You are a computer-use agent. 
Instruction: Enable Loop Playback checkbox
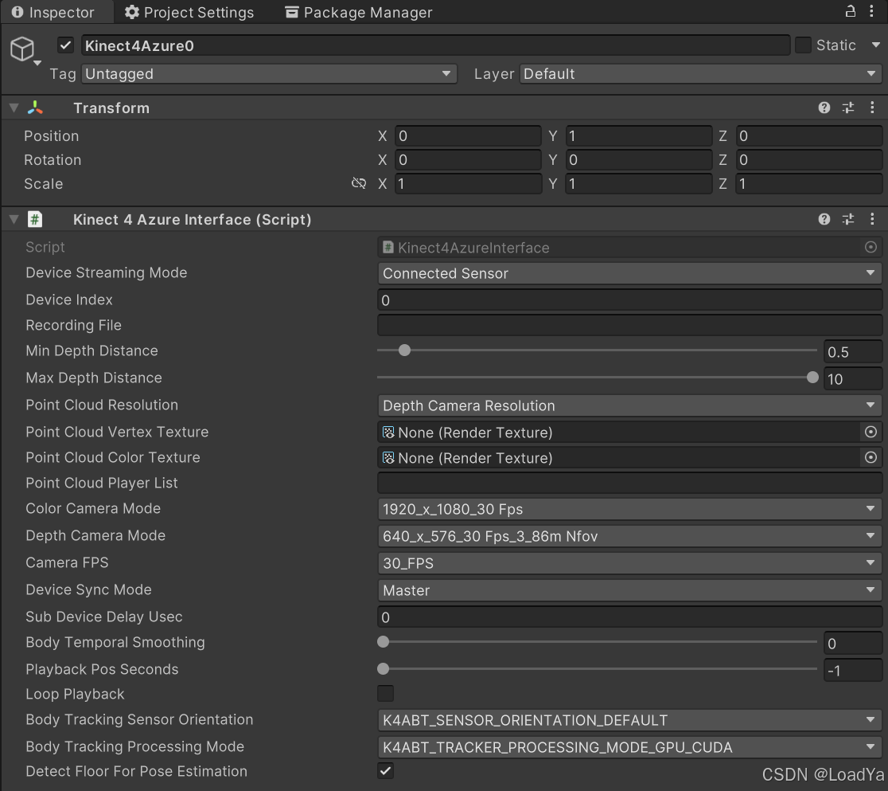pyautogui.click(x=386, y=694)
